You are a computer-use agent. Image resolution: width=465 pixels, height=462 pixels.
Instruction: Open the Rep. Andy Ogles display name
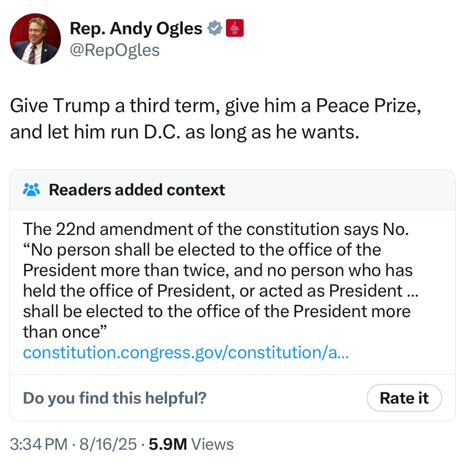click(x=136, y=28)
